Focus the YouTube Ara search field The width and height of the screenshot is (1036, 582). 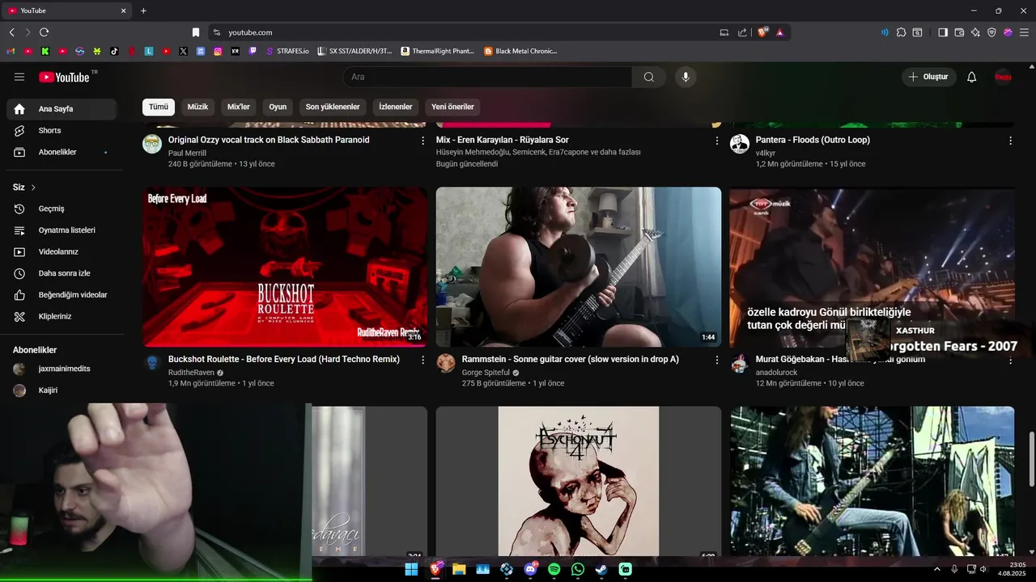click(x=487, y=77)
